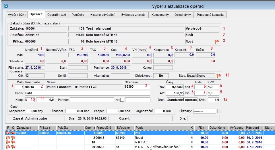Click O column flag in Řezat row
Image resolution: width=275 pixels, height=150 pixels.
click(x=13, y=138)
